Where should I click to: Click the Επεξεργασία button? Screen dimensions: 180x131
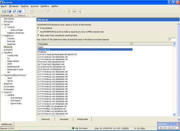(83, 119)
